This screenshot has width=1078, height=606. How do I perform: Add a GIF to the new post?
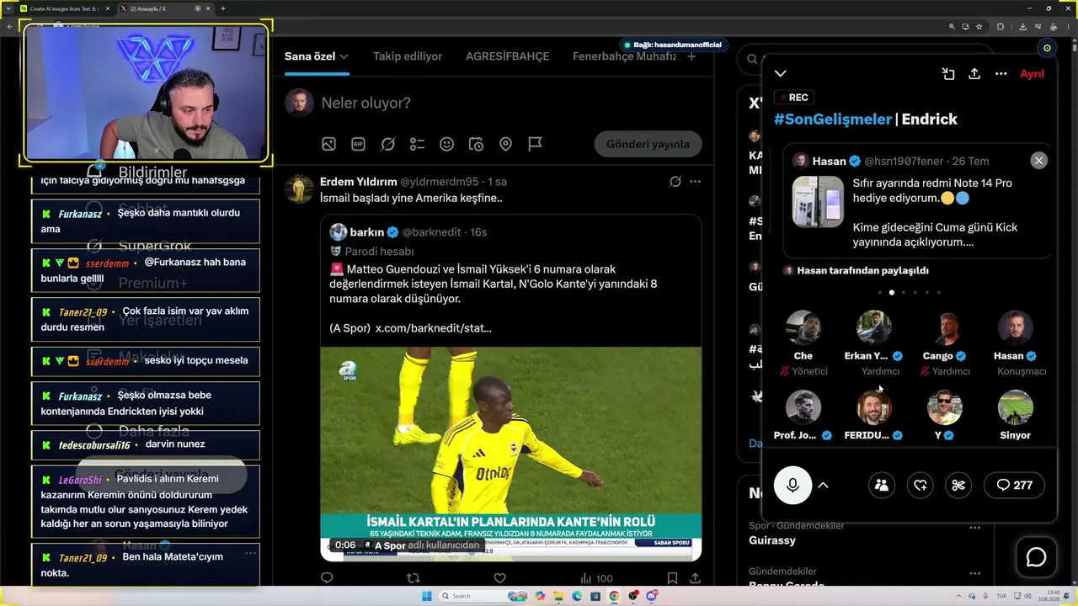(359, 144)
